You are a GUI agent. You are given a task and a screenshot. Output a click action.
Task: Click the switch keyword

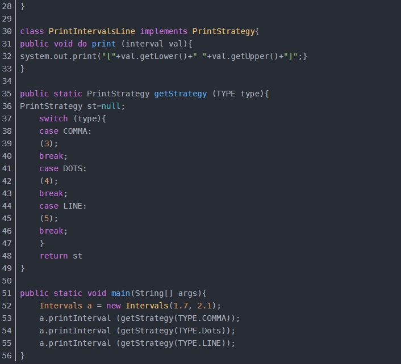click(x=53, y=118)
